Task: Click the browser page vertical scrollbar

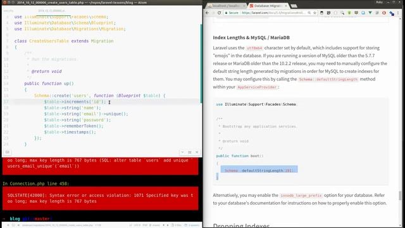Action: tap(400, 196)
